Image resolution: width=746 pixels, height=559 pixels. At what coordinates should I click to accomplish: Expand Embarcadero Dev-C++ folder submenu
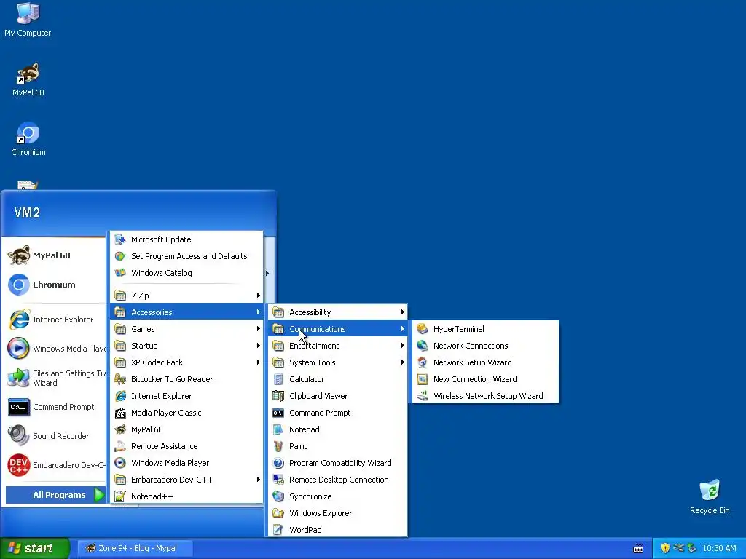[x=186, y=480]
